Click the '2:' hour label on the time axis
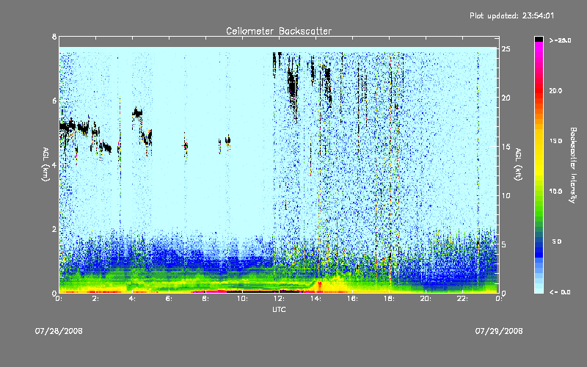The width and height of the screenshot is (587, 367). tap(95, 299)
